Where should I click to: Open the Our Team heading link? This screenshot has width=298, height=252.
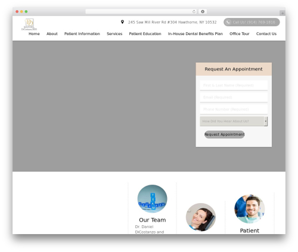pos(153,220)
